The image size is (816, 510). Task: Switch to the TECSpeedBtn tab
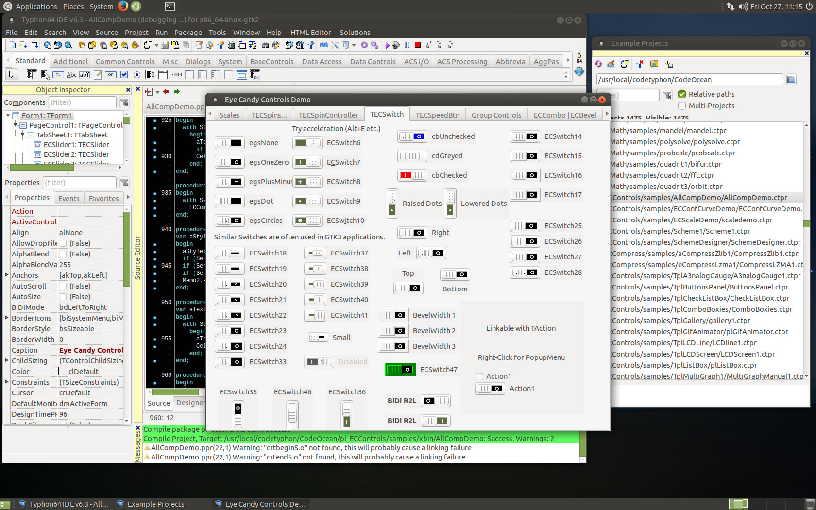pyautogui.click(x=437, y=115)
